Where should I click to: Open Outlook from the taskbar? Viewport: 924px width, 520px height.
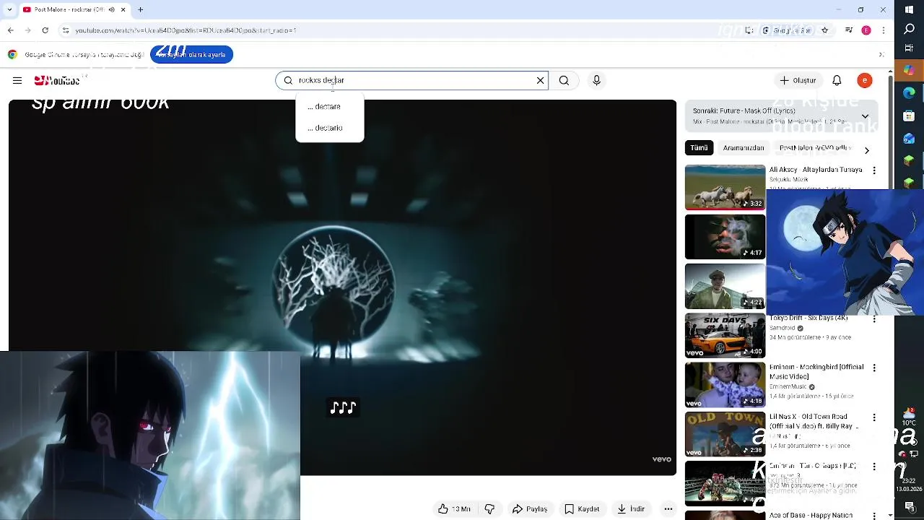point(910,138)
